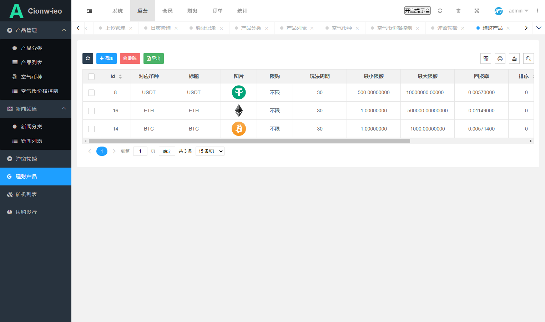The image size is (545, 322).
Task: Click the export-to-file icon beside print
Action: (514, 58)
